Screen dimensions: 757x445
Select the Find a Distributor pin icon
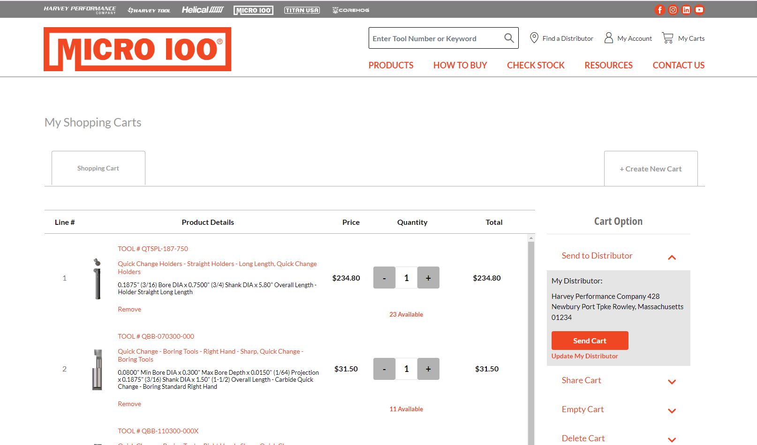point(534,38)
